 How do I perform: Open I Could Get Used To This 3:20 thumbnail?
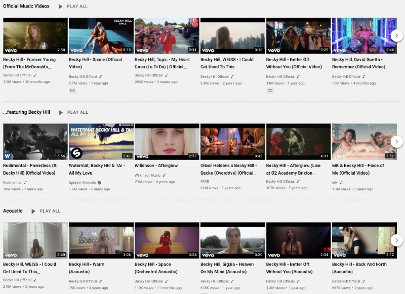(35, 240)
